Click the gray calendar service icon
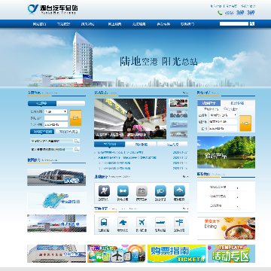This screenshot has width=271, height=271. coord(142,191)
